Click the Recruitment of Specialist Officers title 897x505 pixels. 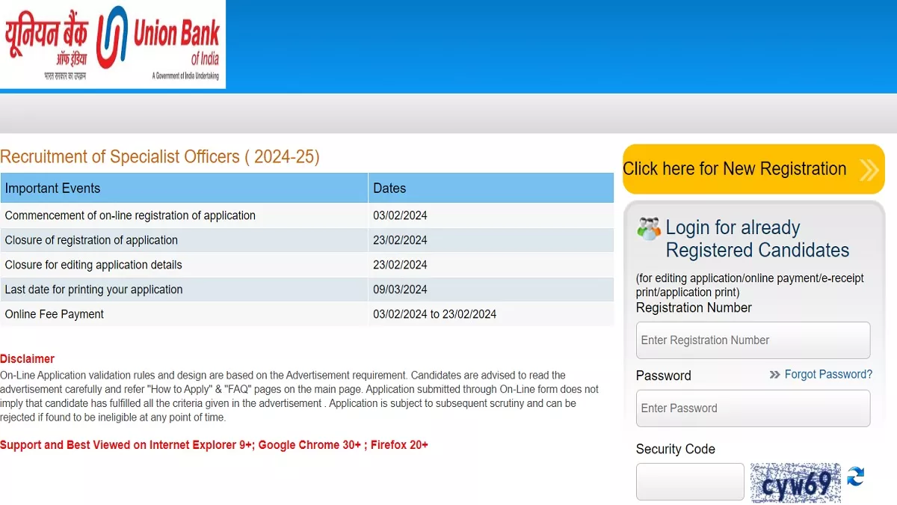pos(160,157)
